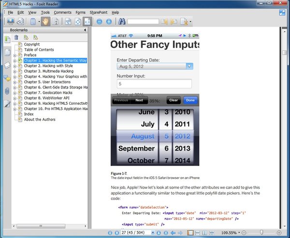This screenshot has width=290, height=238.
Task: Click the first bookmark expand icon beside trash
Action: [26, 38]
